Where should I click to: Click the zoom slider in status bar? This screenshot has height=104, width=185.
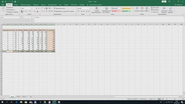point(175,99)
